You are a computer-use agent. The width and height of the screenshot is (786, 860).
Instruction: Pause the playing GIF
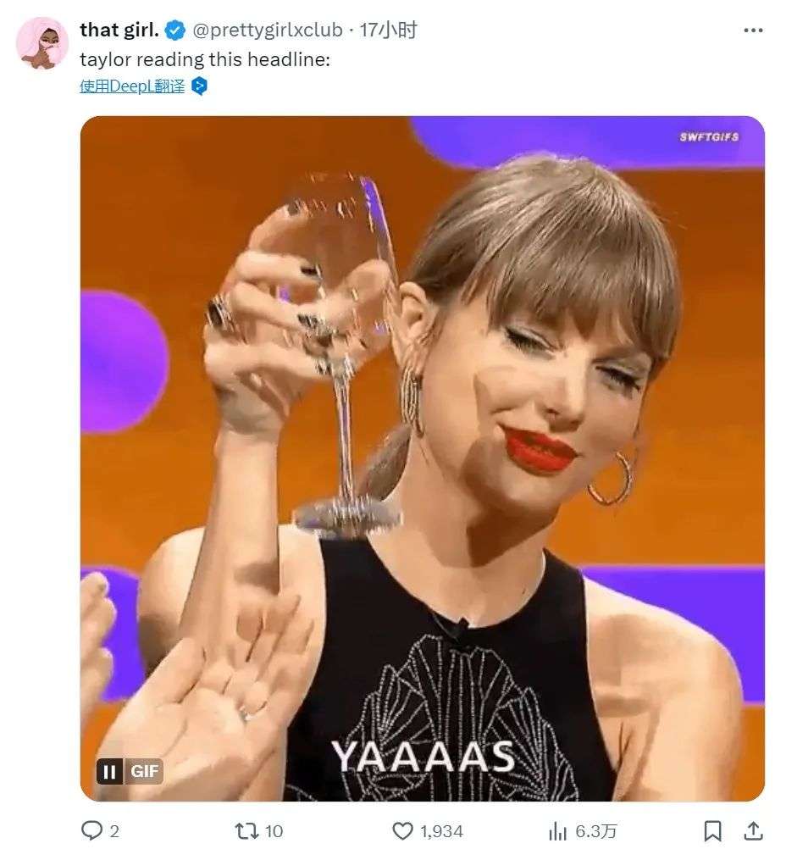pos(109,772)
